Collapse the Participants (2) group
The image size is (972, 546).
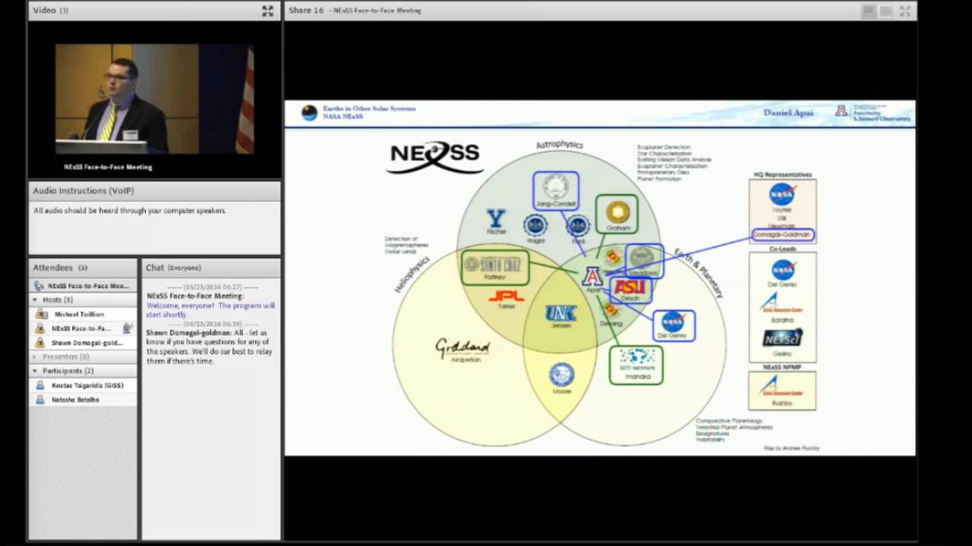(x=35, y=371)
